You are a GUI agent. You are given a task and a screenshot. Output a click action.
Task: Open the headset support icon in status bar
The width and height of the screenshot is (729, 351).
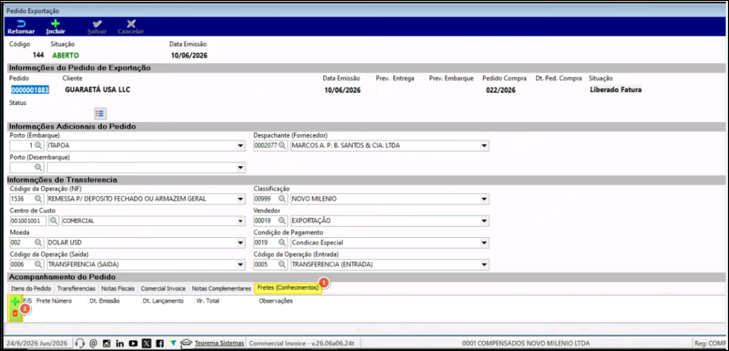(x=80, y=343)
